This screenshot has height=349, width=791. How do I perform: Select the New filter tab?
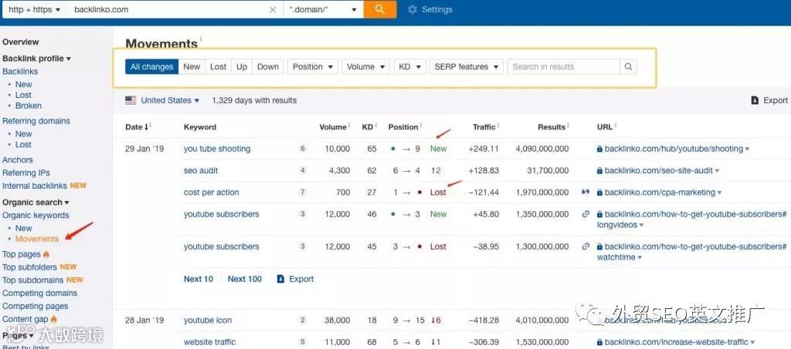point(192,66)
